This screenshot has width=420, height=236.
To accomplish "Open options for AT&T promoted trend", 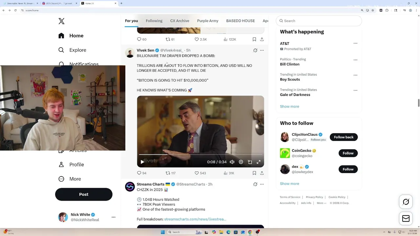I will [x=355, y=43].
